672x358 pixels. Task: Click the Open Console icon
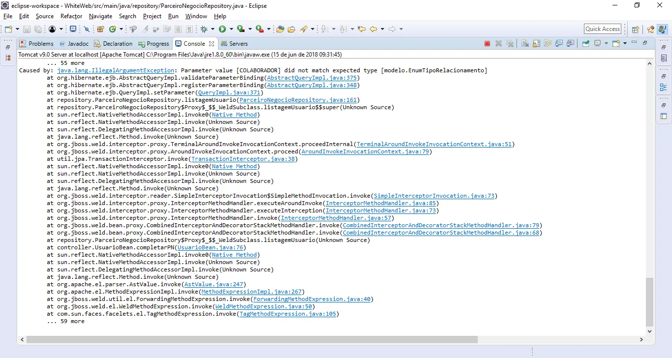pyautogui.click(x=615, y=43)
